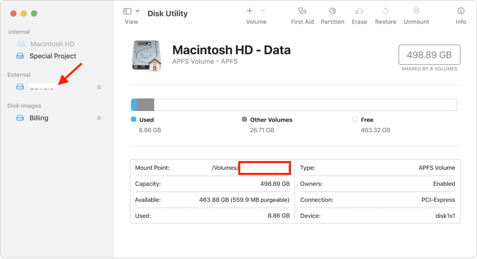Screen dimensions: 477x259
Task: Click the Macintosh HD drive icon
Action: 147,55
